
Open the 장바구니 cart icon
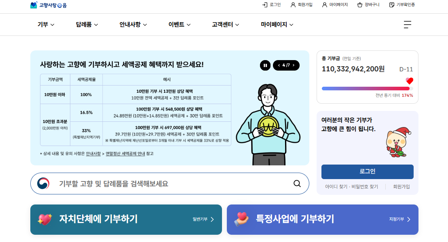pyautogui.click(x=360, y=5)
